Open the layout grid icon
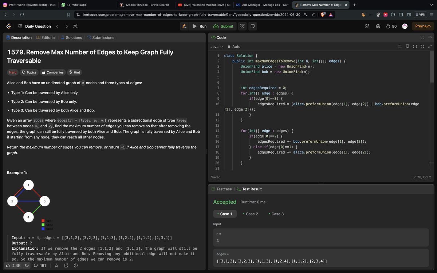This screenshot has width=437, height=273. [x=367, y=26]
